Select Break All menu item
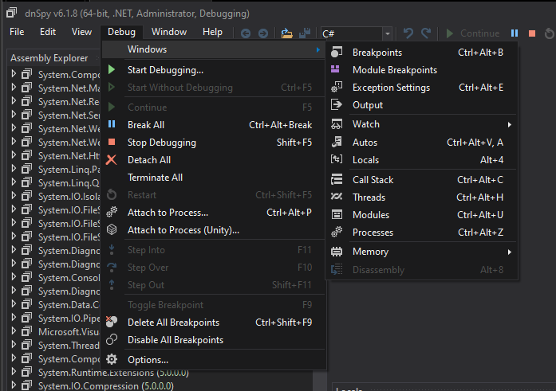 pos(214,125)
